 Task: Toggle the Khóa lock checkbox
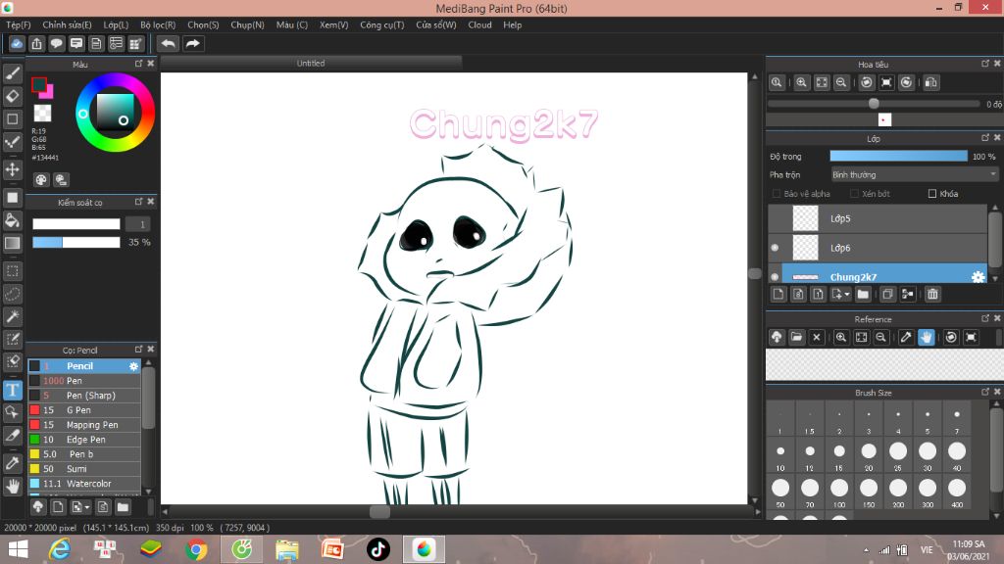932,194
